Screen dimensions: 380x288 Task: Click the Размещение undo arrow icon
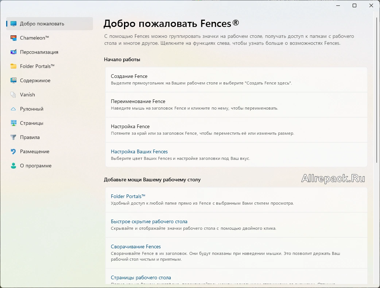coord(13,151)
